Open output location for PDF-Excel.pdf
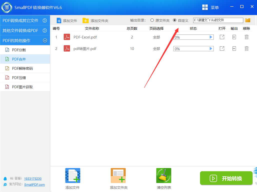Viewport: 257px width, 192px height. tap(234, 37)
